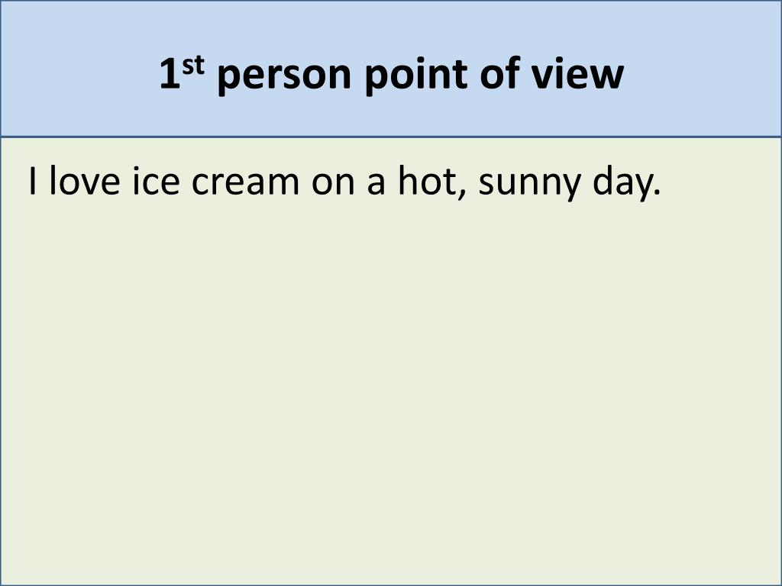Click the blue header area right of the word "view"
This screenshot has height=586, width=782.
pos(703,69)
